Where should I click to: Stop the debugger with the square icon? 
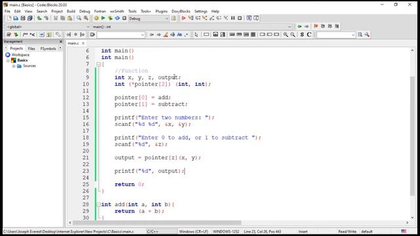pyautogui.click(x=240, y=18)
